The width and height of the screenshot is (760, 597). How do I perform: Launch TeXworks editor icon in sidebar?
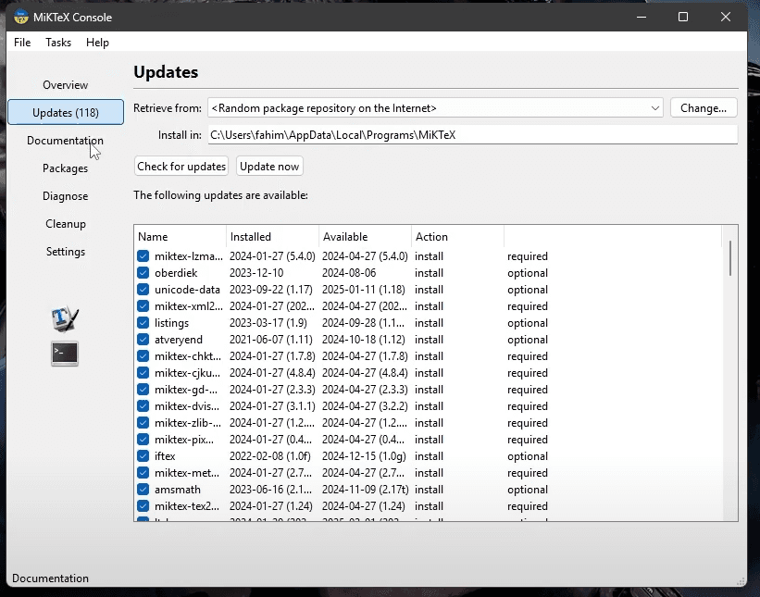point(65,318)
